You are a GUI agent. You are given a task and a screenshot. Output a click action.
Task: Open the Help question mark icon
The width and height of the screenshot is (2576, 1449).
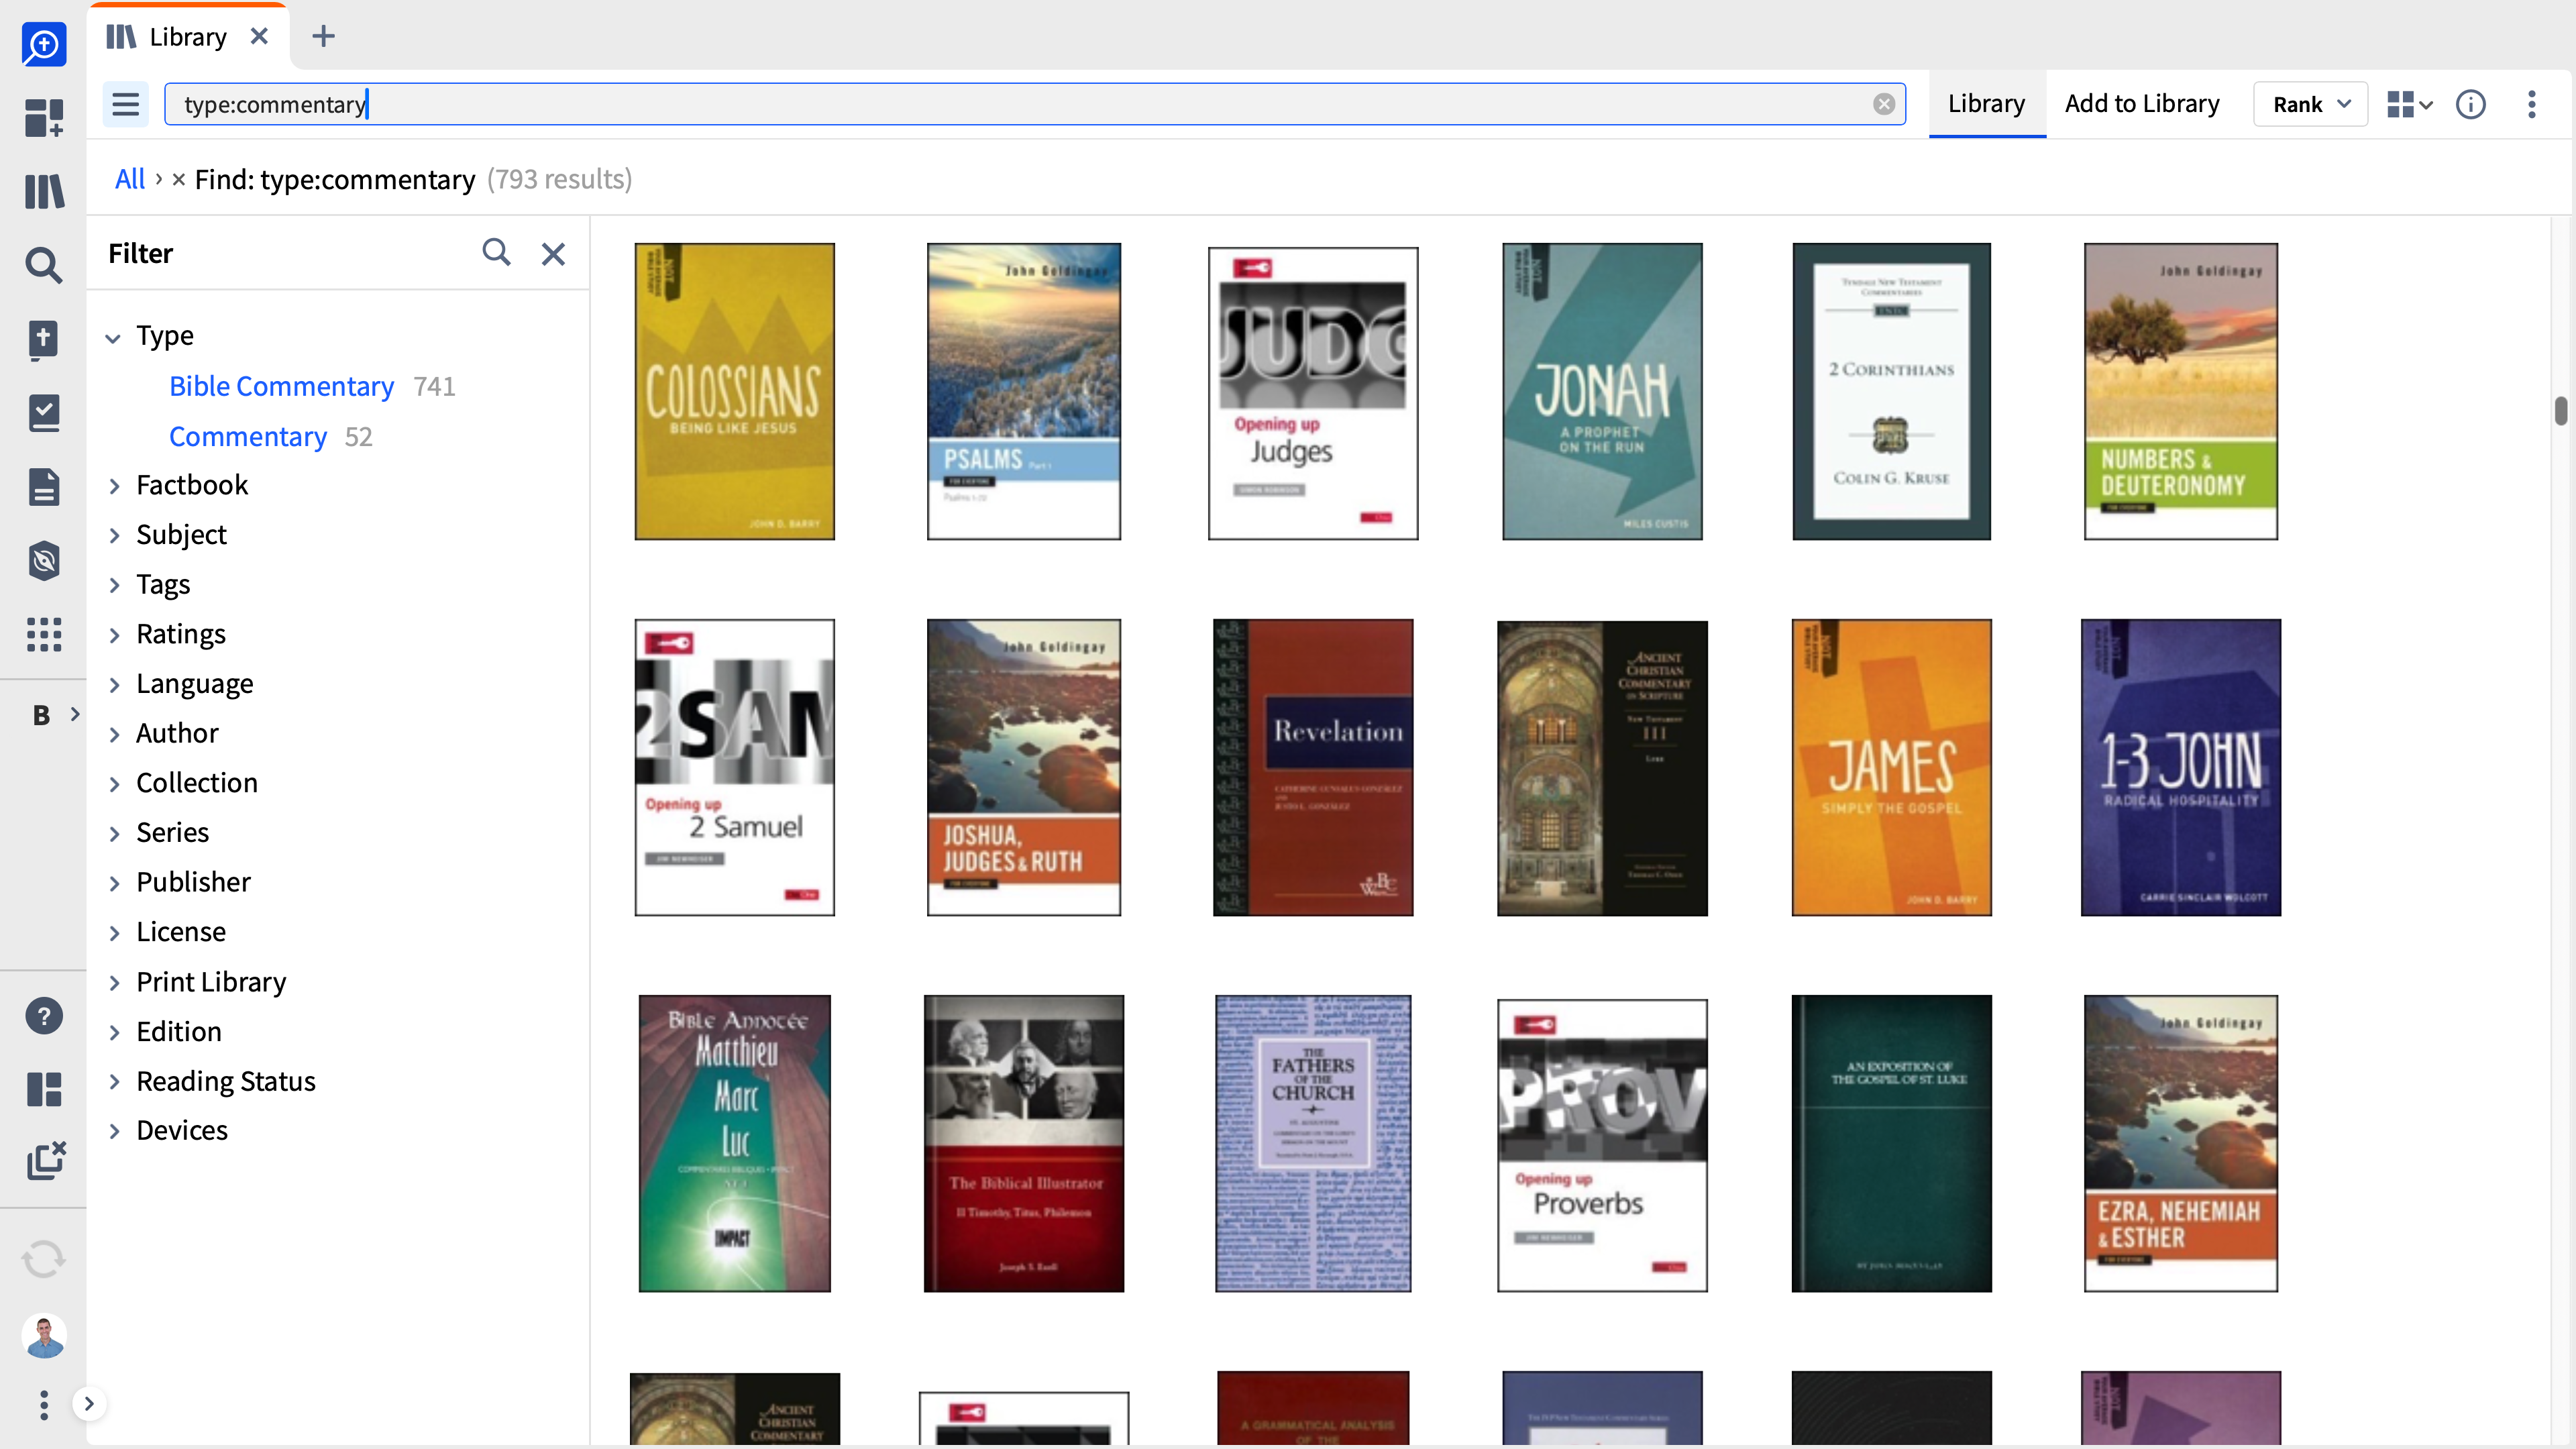tap(44, 1016)
